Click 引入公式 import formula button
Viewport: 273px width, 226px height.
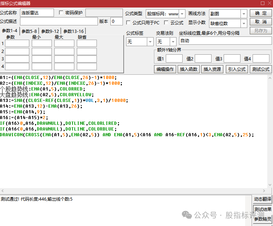tap(237, 69)
